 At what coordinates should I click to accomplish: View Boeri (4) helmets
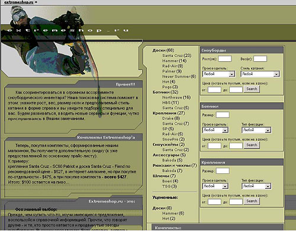[x=170, y=181]
